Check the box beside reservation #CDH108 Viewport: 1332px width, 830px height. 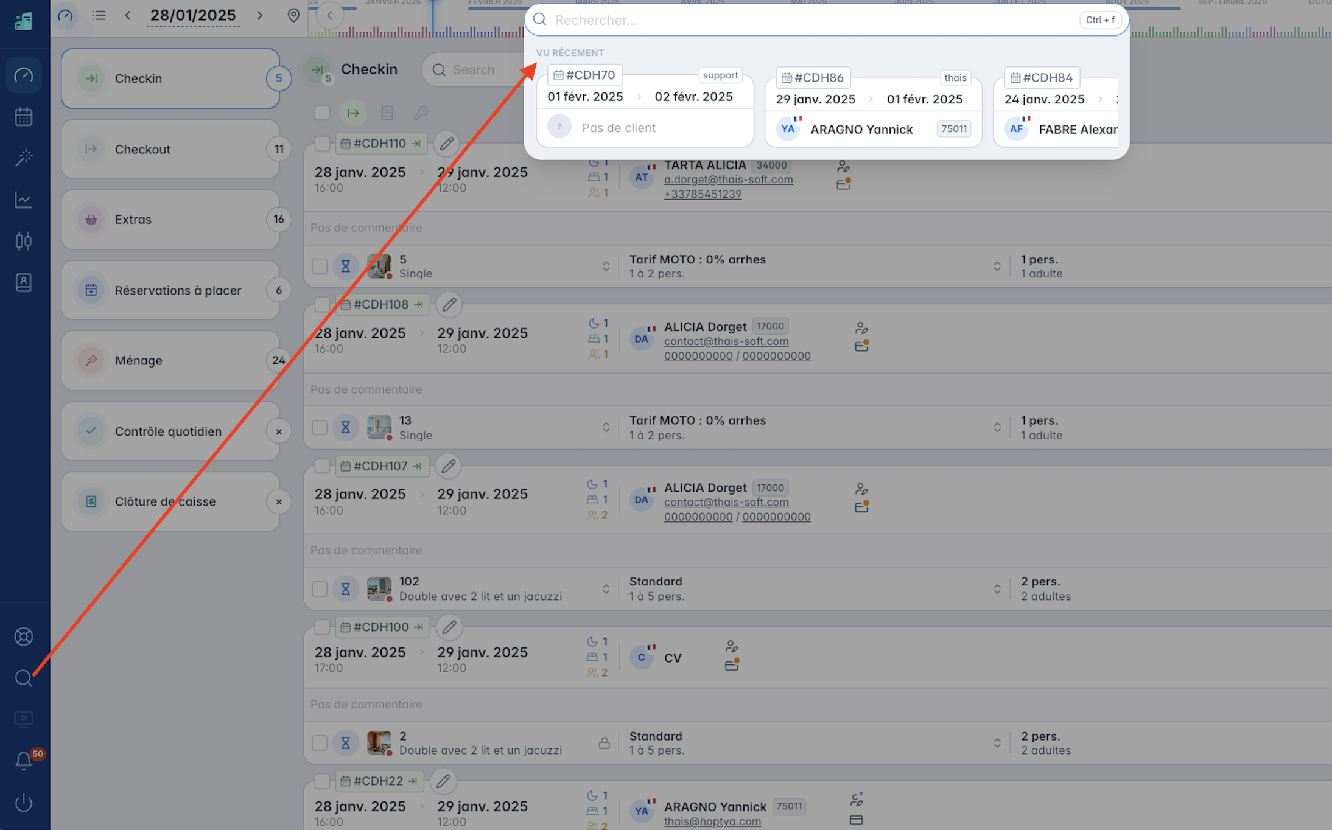tap(322, 305)
